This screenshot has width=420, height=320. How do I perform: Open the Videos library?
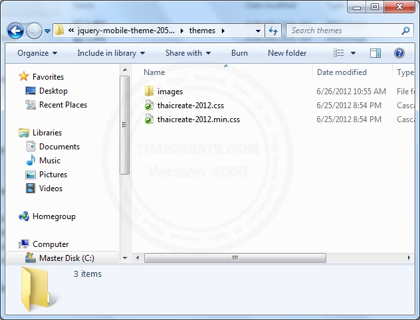[51, 189]
